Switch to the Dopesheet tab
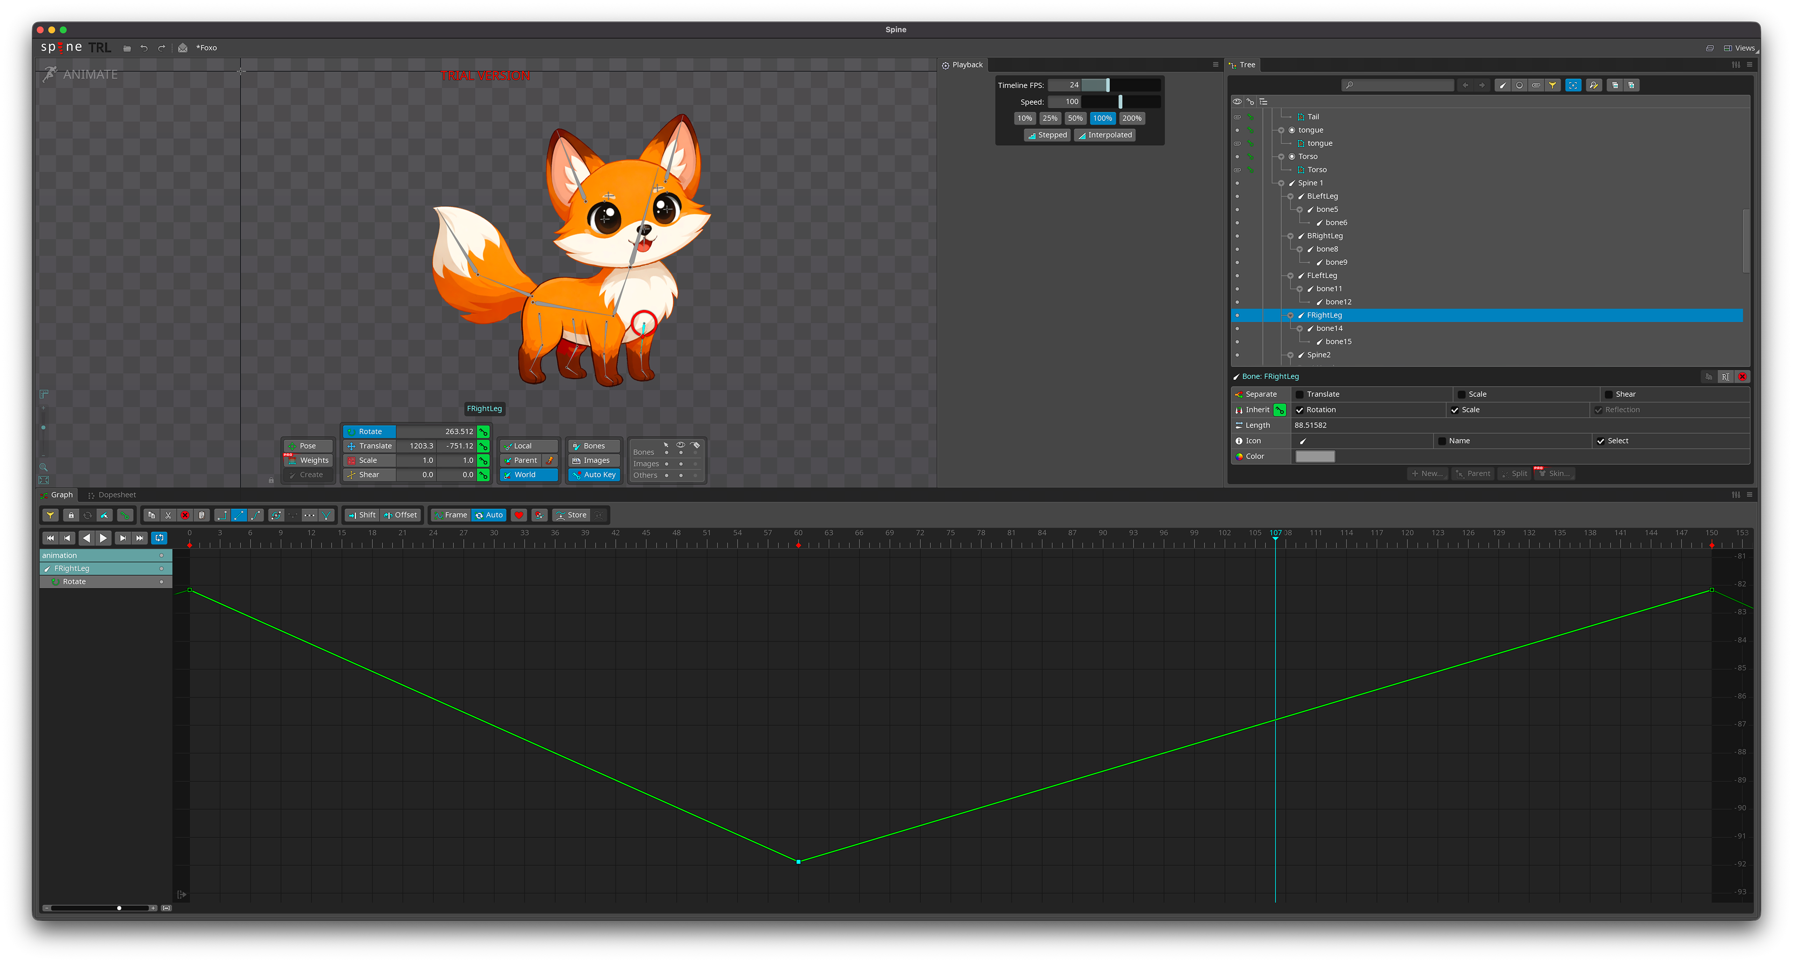The image size is (1793, 963). click(x=112, y=495)
